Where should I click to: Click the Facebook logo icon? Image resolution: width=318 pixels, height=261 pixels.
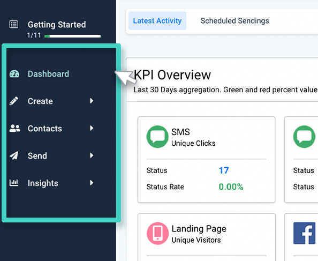pyautogui.click(x=305, y=233)
